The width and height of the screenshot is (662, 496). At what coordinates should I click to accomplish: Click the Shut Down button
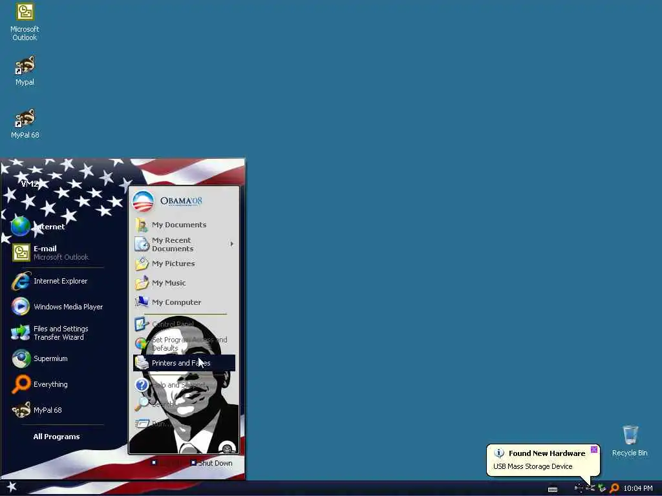[x=211, y=463]
